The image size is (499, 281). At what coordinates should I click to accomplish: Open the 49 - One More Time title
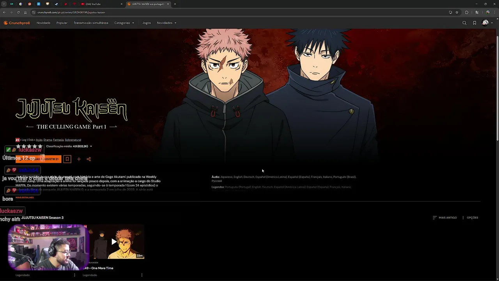98,268
